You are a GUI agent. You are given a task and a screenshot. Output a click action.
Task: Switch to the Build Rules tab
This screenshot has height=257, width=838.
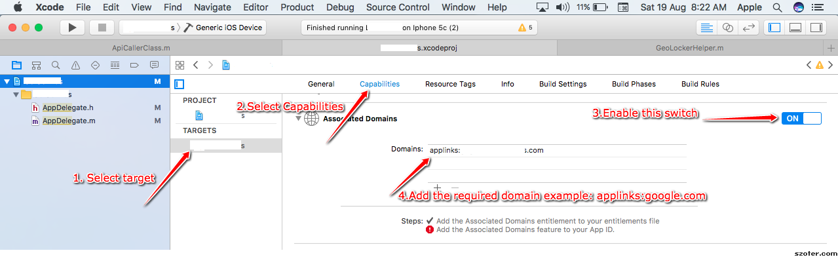click(700, 84)
